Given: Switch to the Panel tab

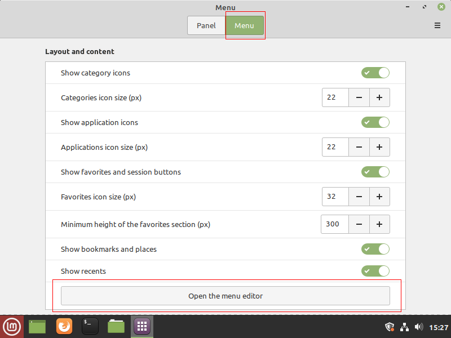Looking at the screenshot, I should point(206,25).
